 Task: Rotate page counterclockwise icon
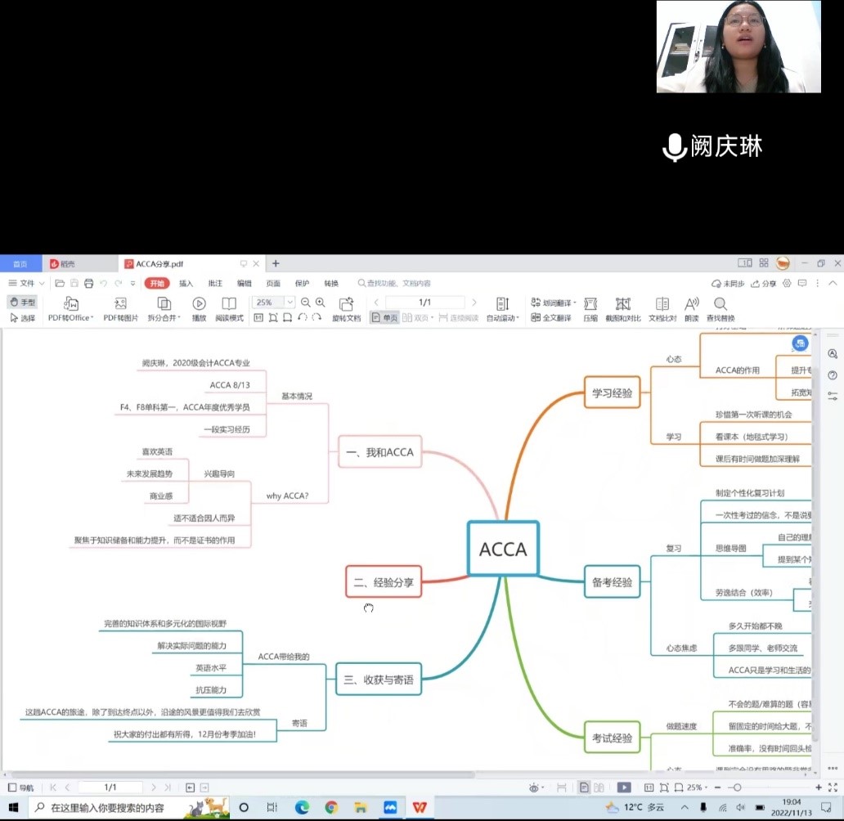point(303,317)
